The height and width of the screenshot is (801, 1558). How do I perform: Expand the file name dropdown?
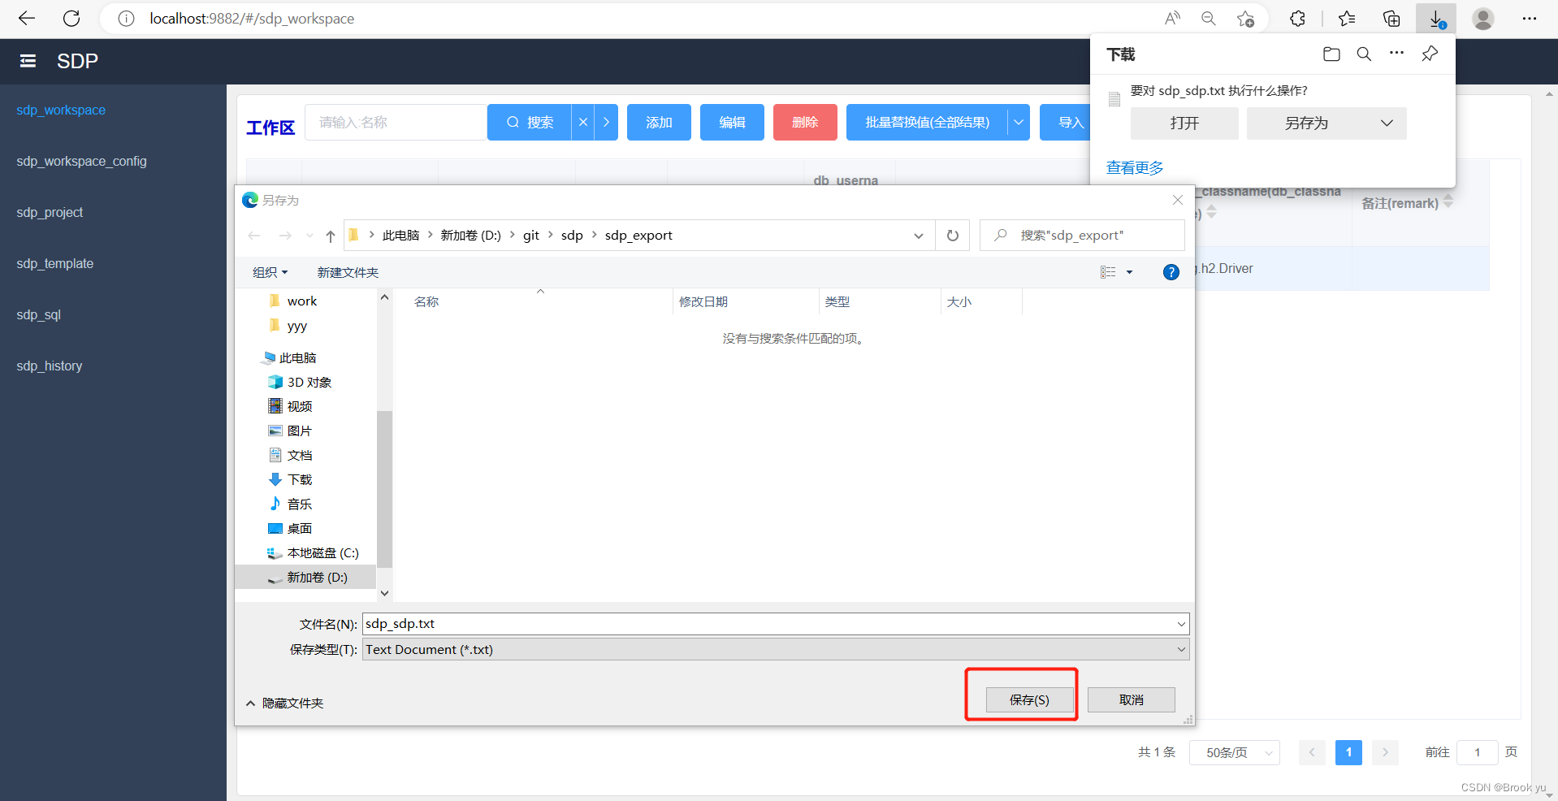(x=1181, y=624)
